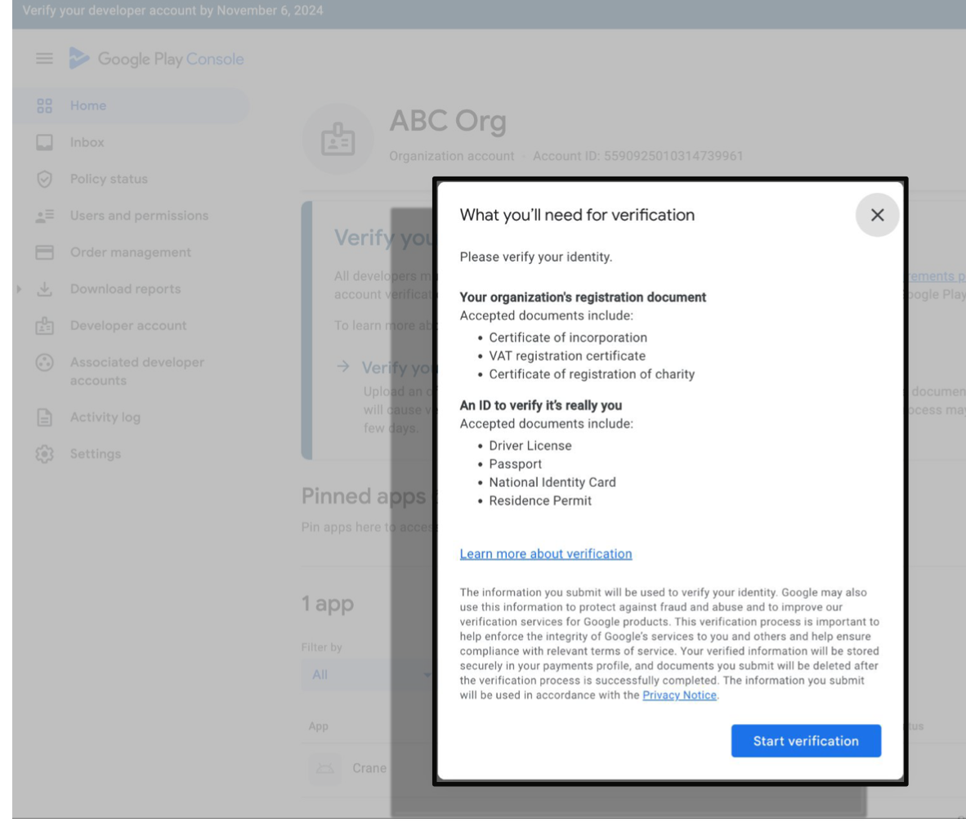Click the Passport list item
This screenshot has height=822, width=966.
pos(516,464)
